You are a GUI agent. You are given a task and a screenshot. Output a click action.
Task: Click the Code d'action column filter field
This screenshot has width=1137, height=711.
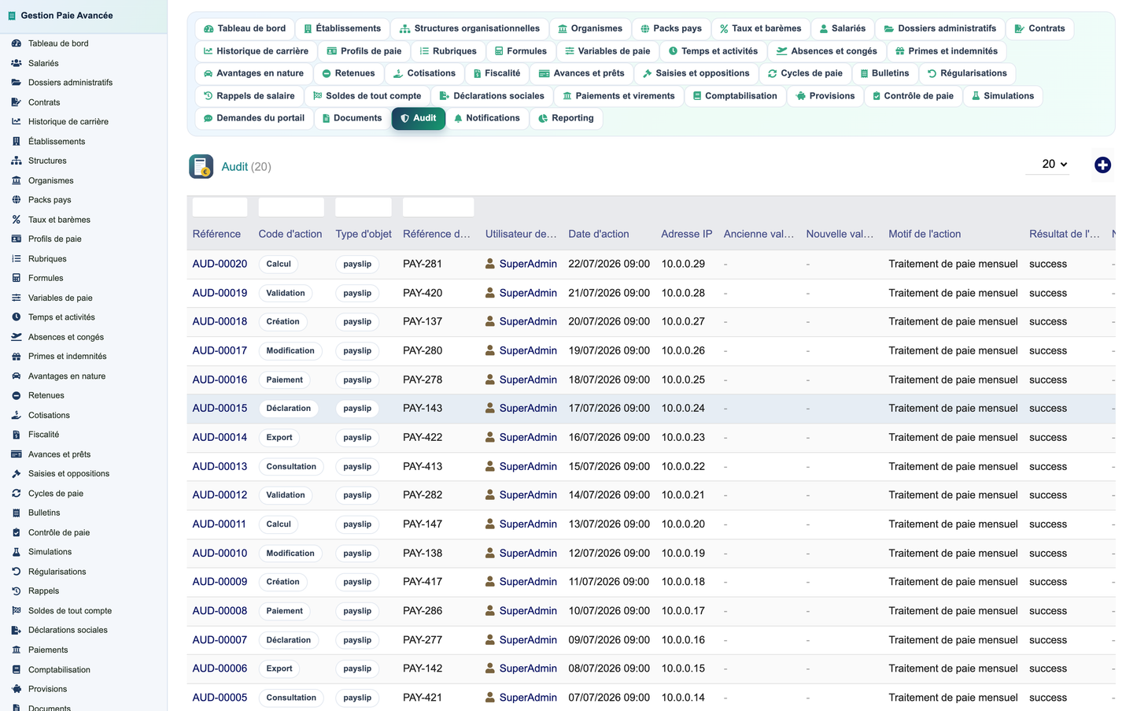pos(291,207)
